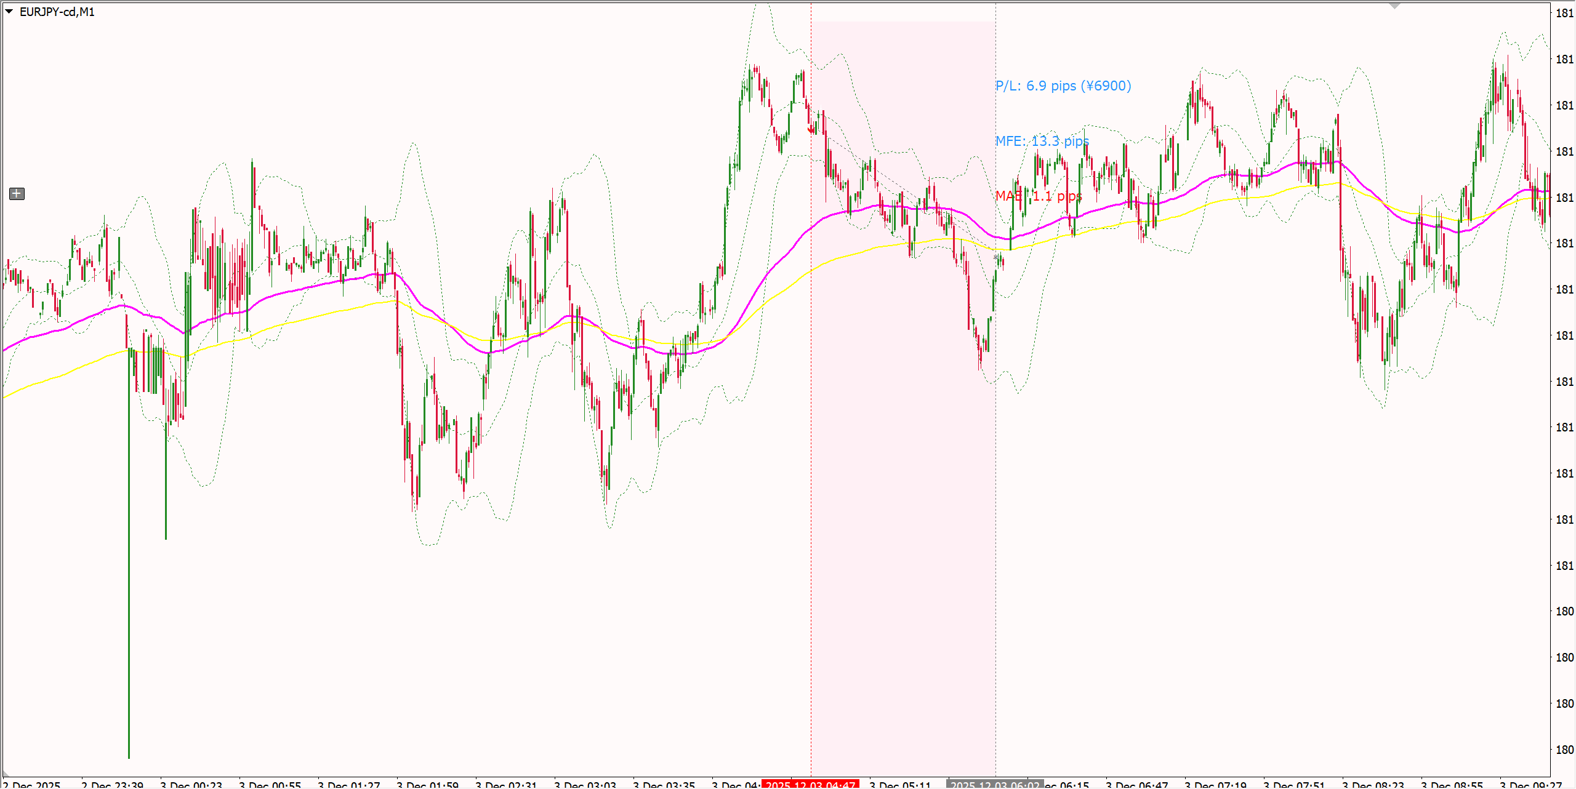The image size is (1576, 789).
Task: Click the gray dashed trade exit line
Action: coord(996,554)
